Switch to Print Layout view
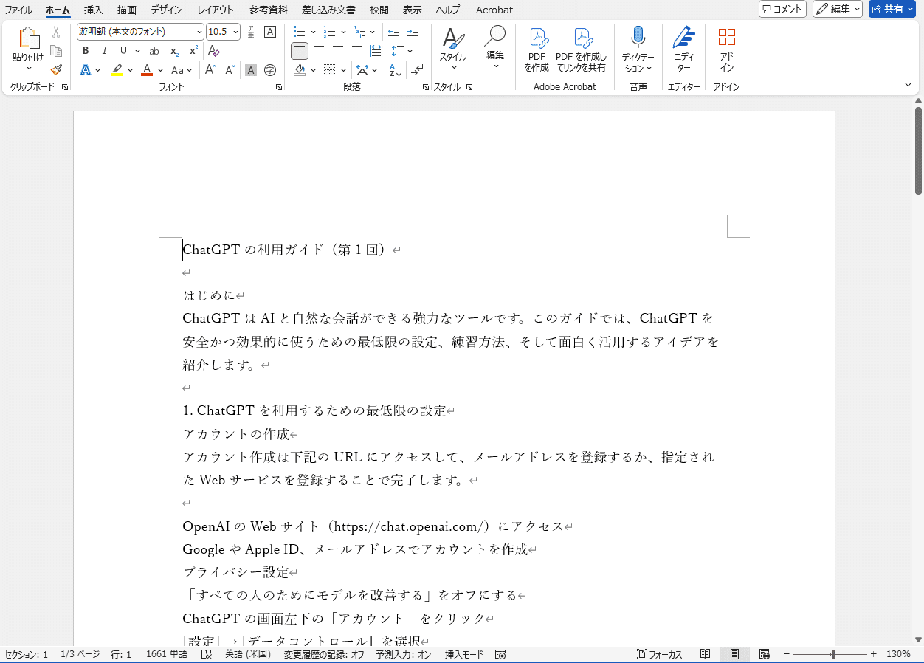 click(735, 654)
